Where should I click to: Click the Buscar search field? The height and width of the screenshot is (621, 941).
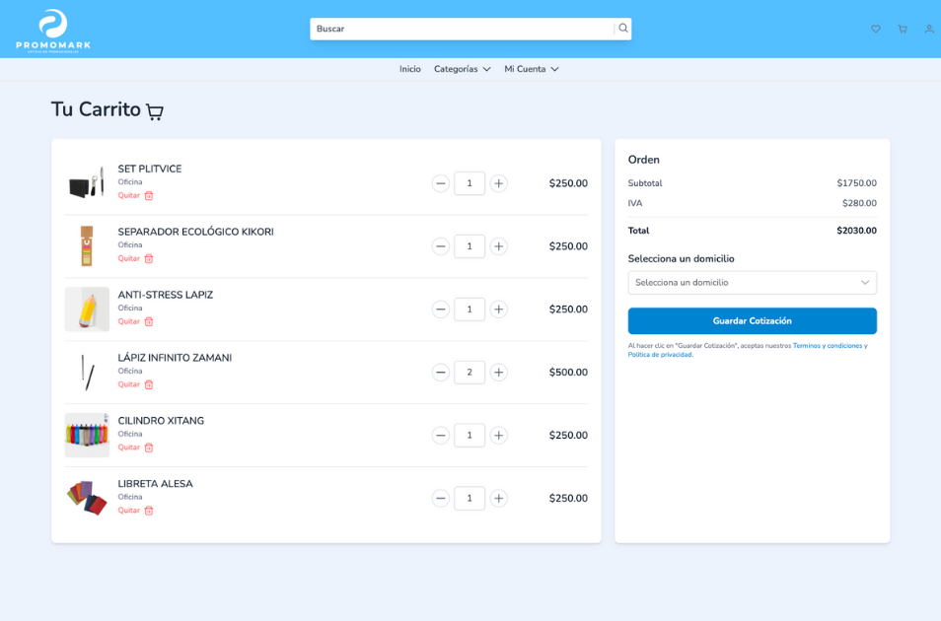pyautogui.click(x=462, y=29)
